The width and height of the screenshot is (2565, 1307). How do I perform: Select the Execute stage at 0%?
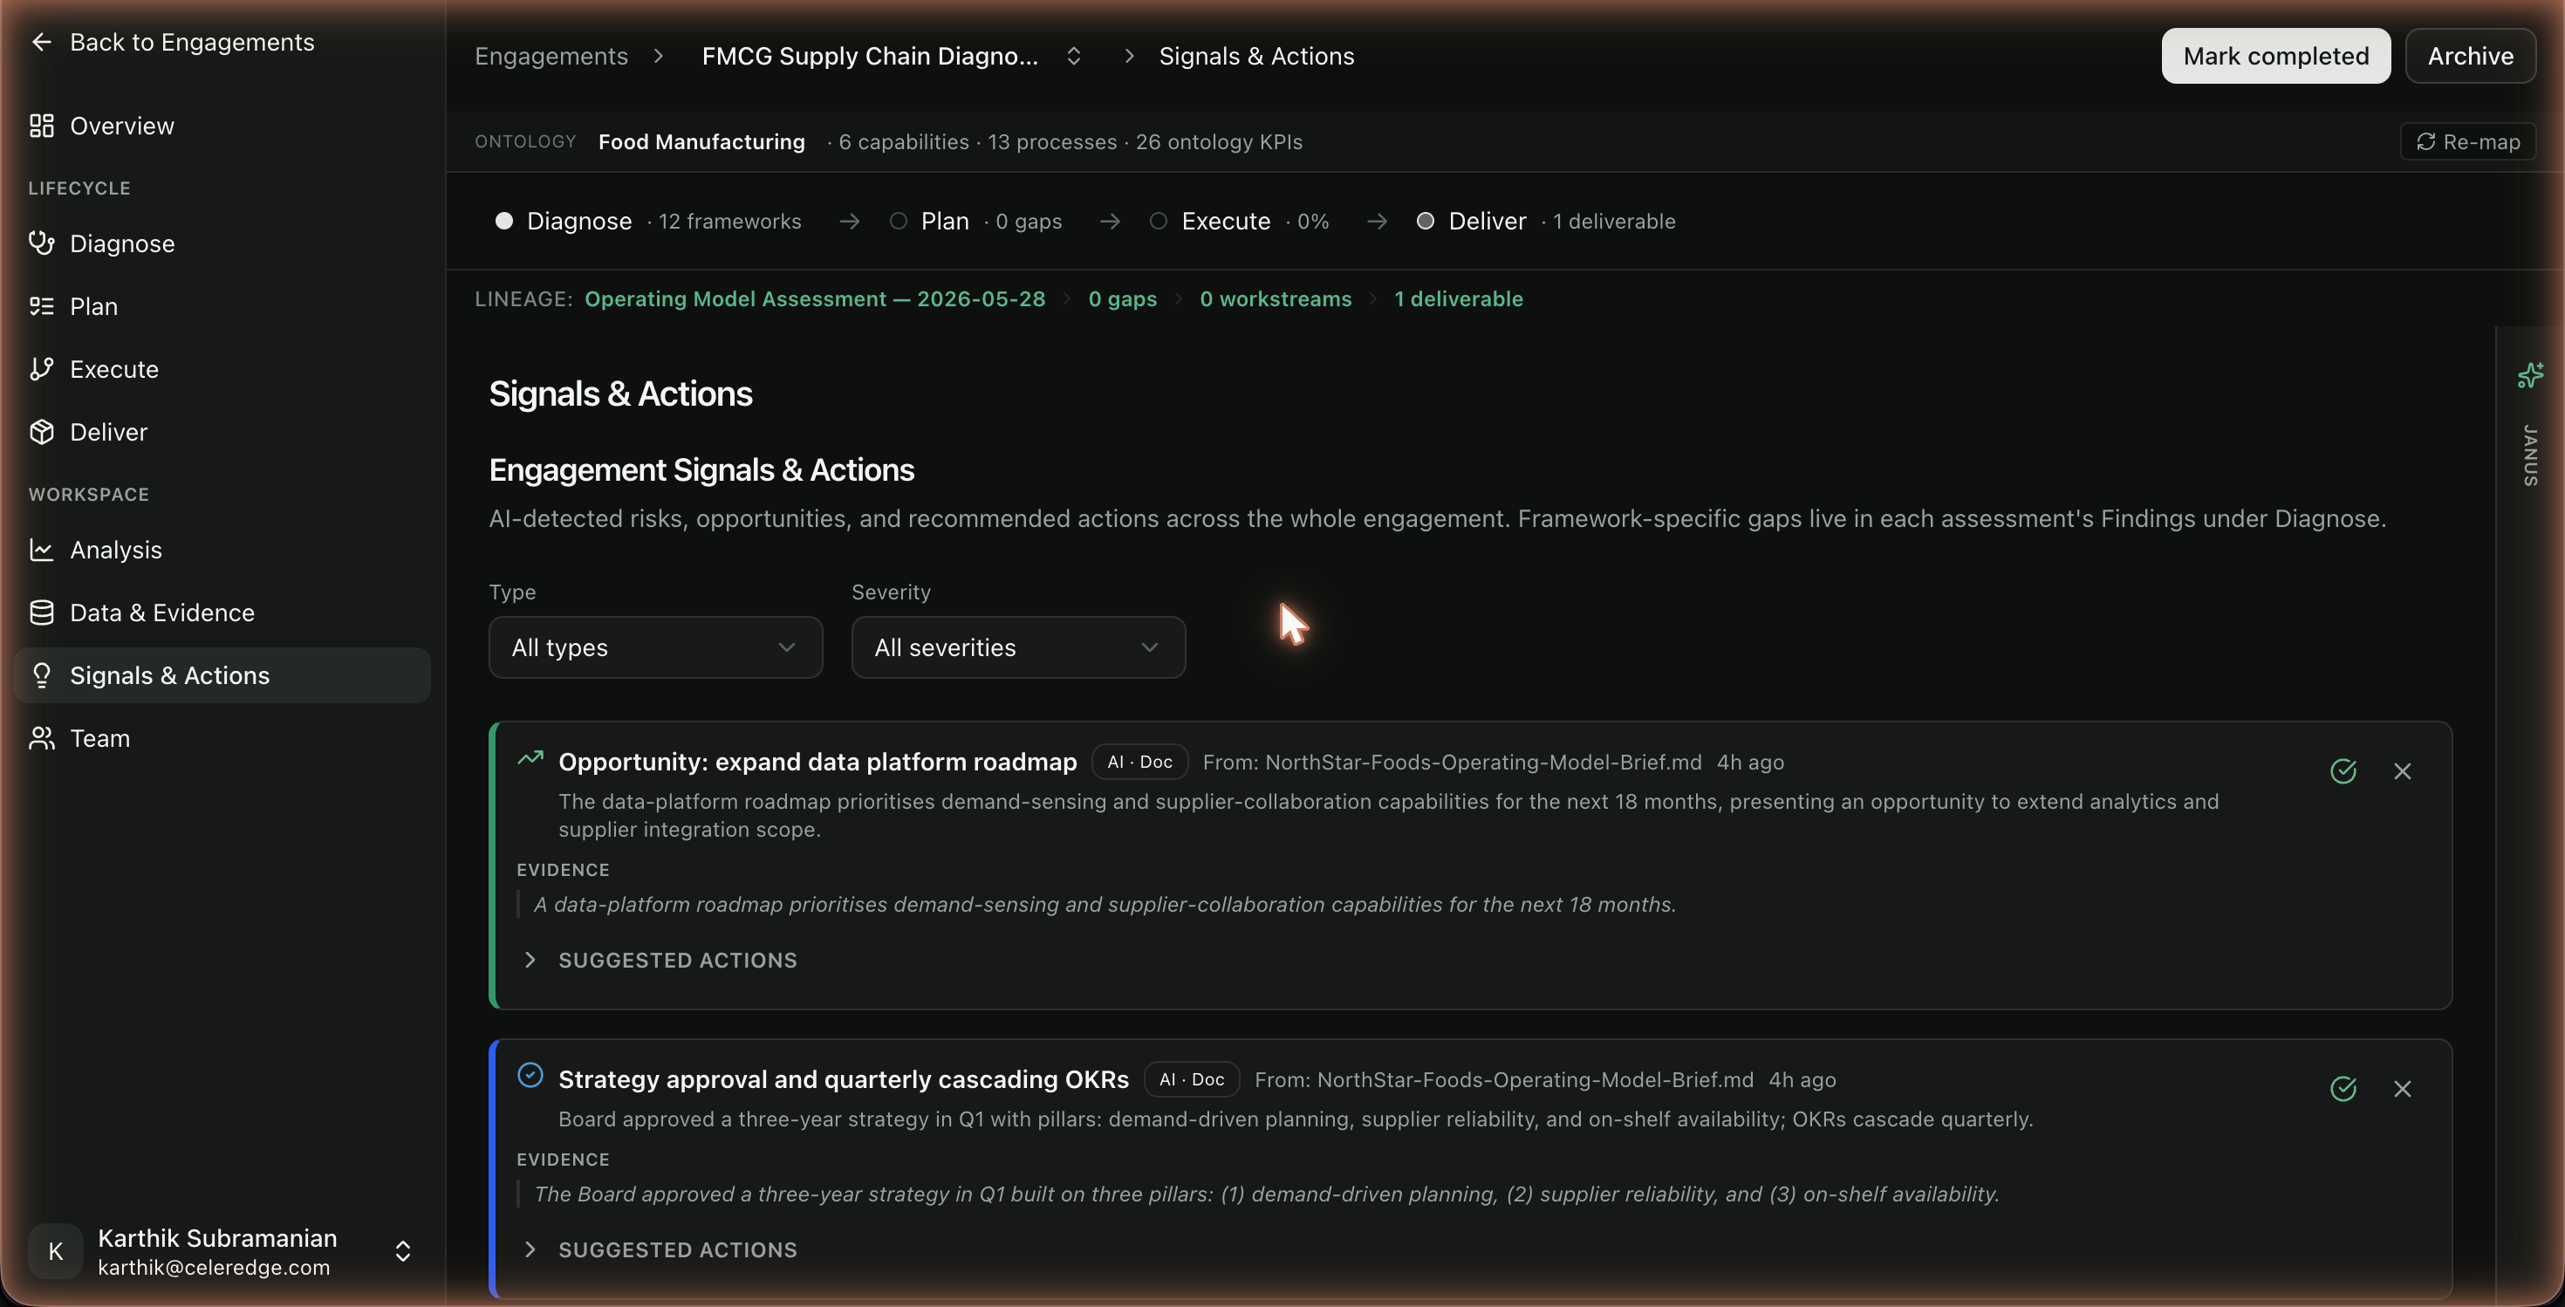click(1240, 221)
